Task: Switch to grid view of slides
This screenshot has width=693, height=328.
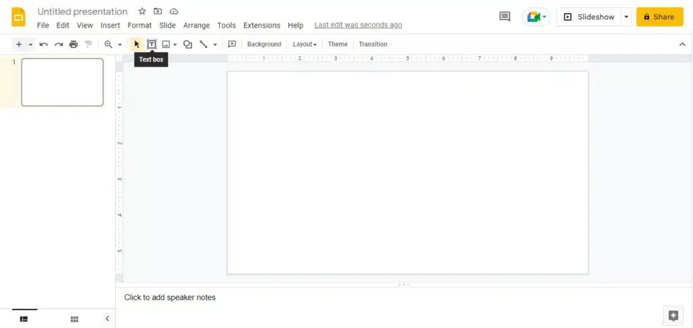Action: (x=74, y=319)
